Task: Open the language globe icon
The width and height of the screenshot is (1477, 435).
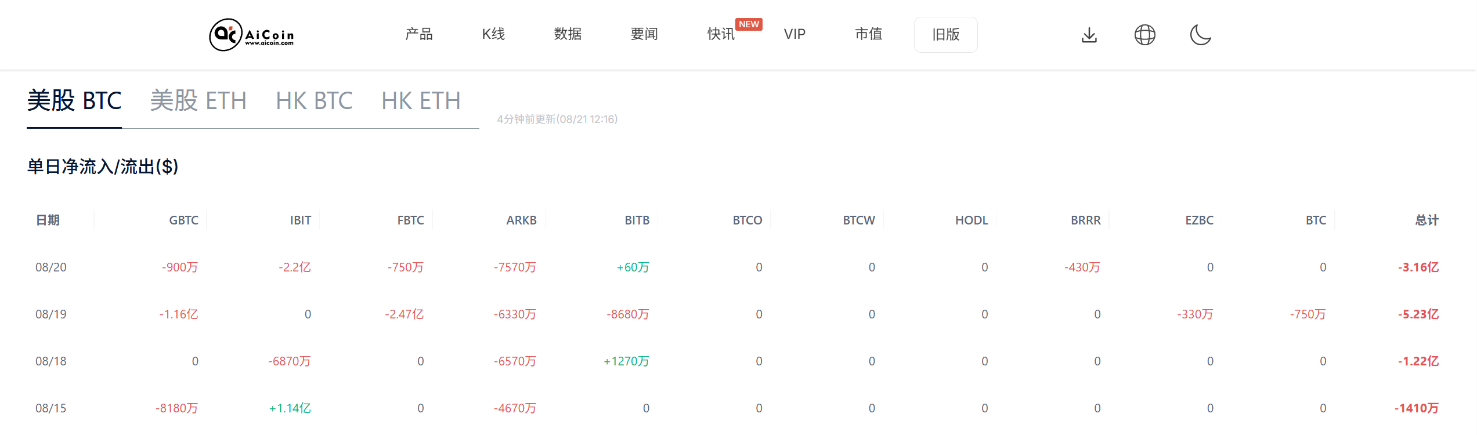Action: click(x=1144, y=35)
